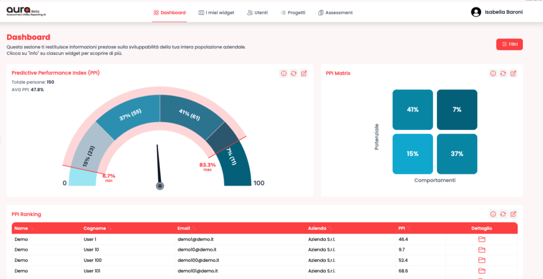Open the detail folder for User 100

(482, 260)
